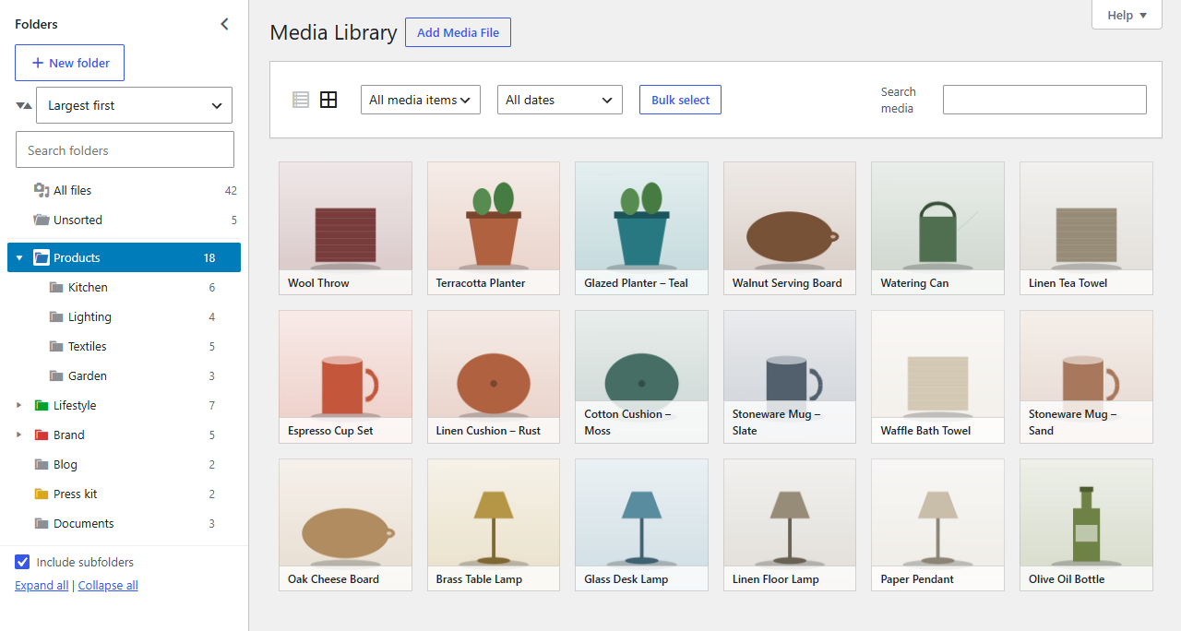
Task: Open the All dates dropdown
Action: [560, 100]
